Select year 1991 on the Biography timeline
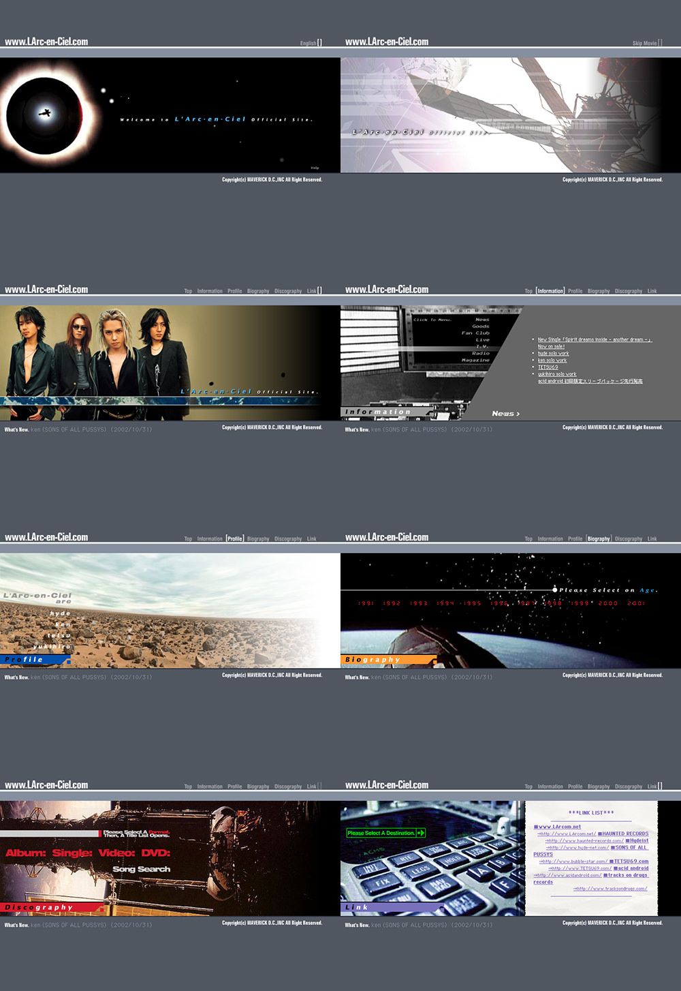The height and width of the screenshot is (991, 681). pyautogui.click(x=366, y=603)
